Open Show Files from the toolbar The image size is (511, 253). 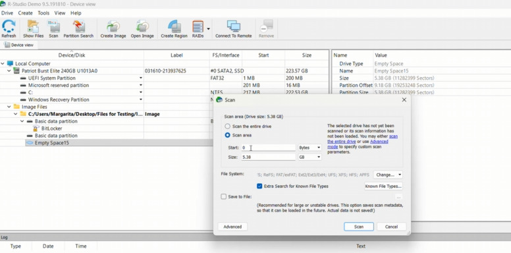33,26
